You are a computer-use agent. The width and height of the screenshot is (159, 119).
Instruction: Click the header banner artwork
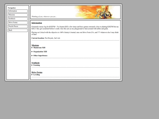pyautogui.click(x=94, y=12)
